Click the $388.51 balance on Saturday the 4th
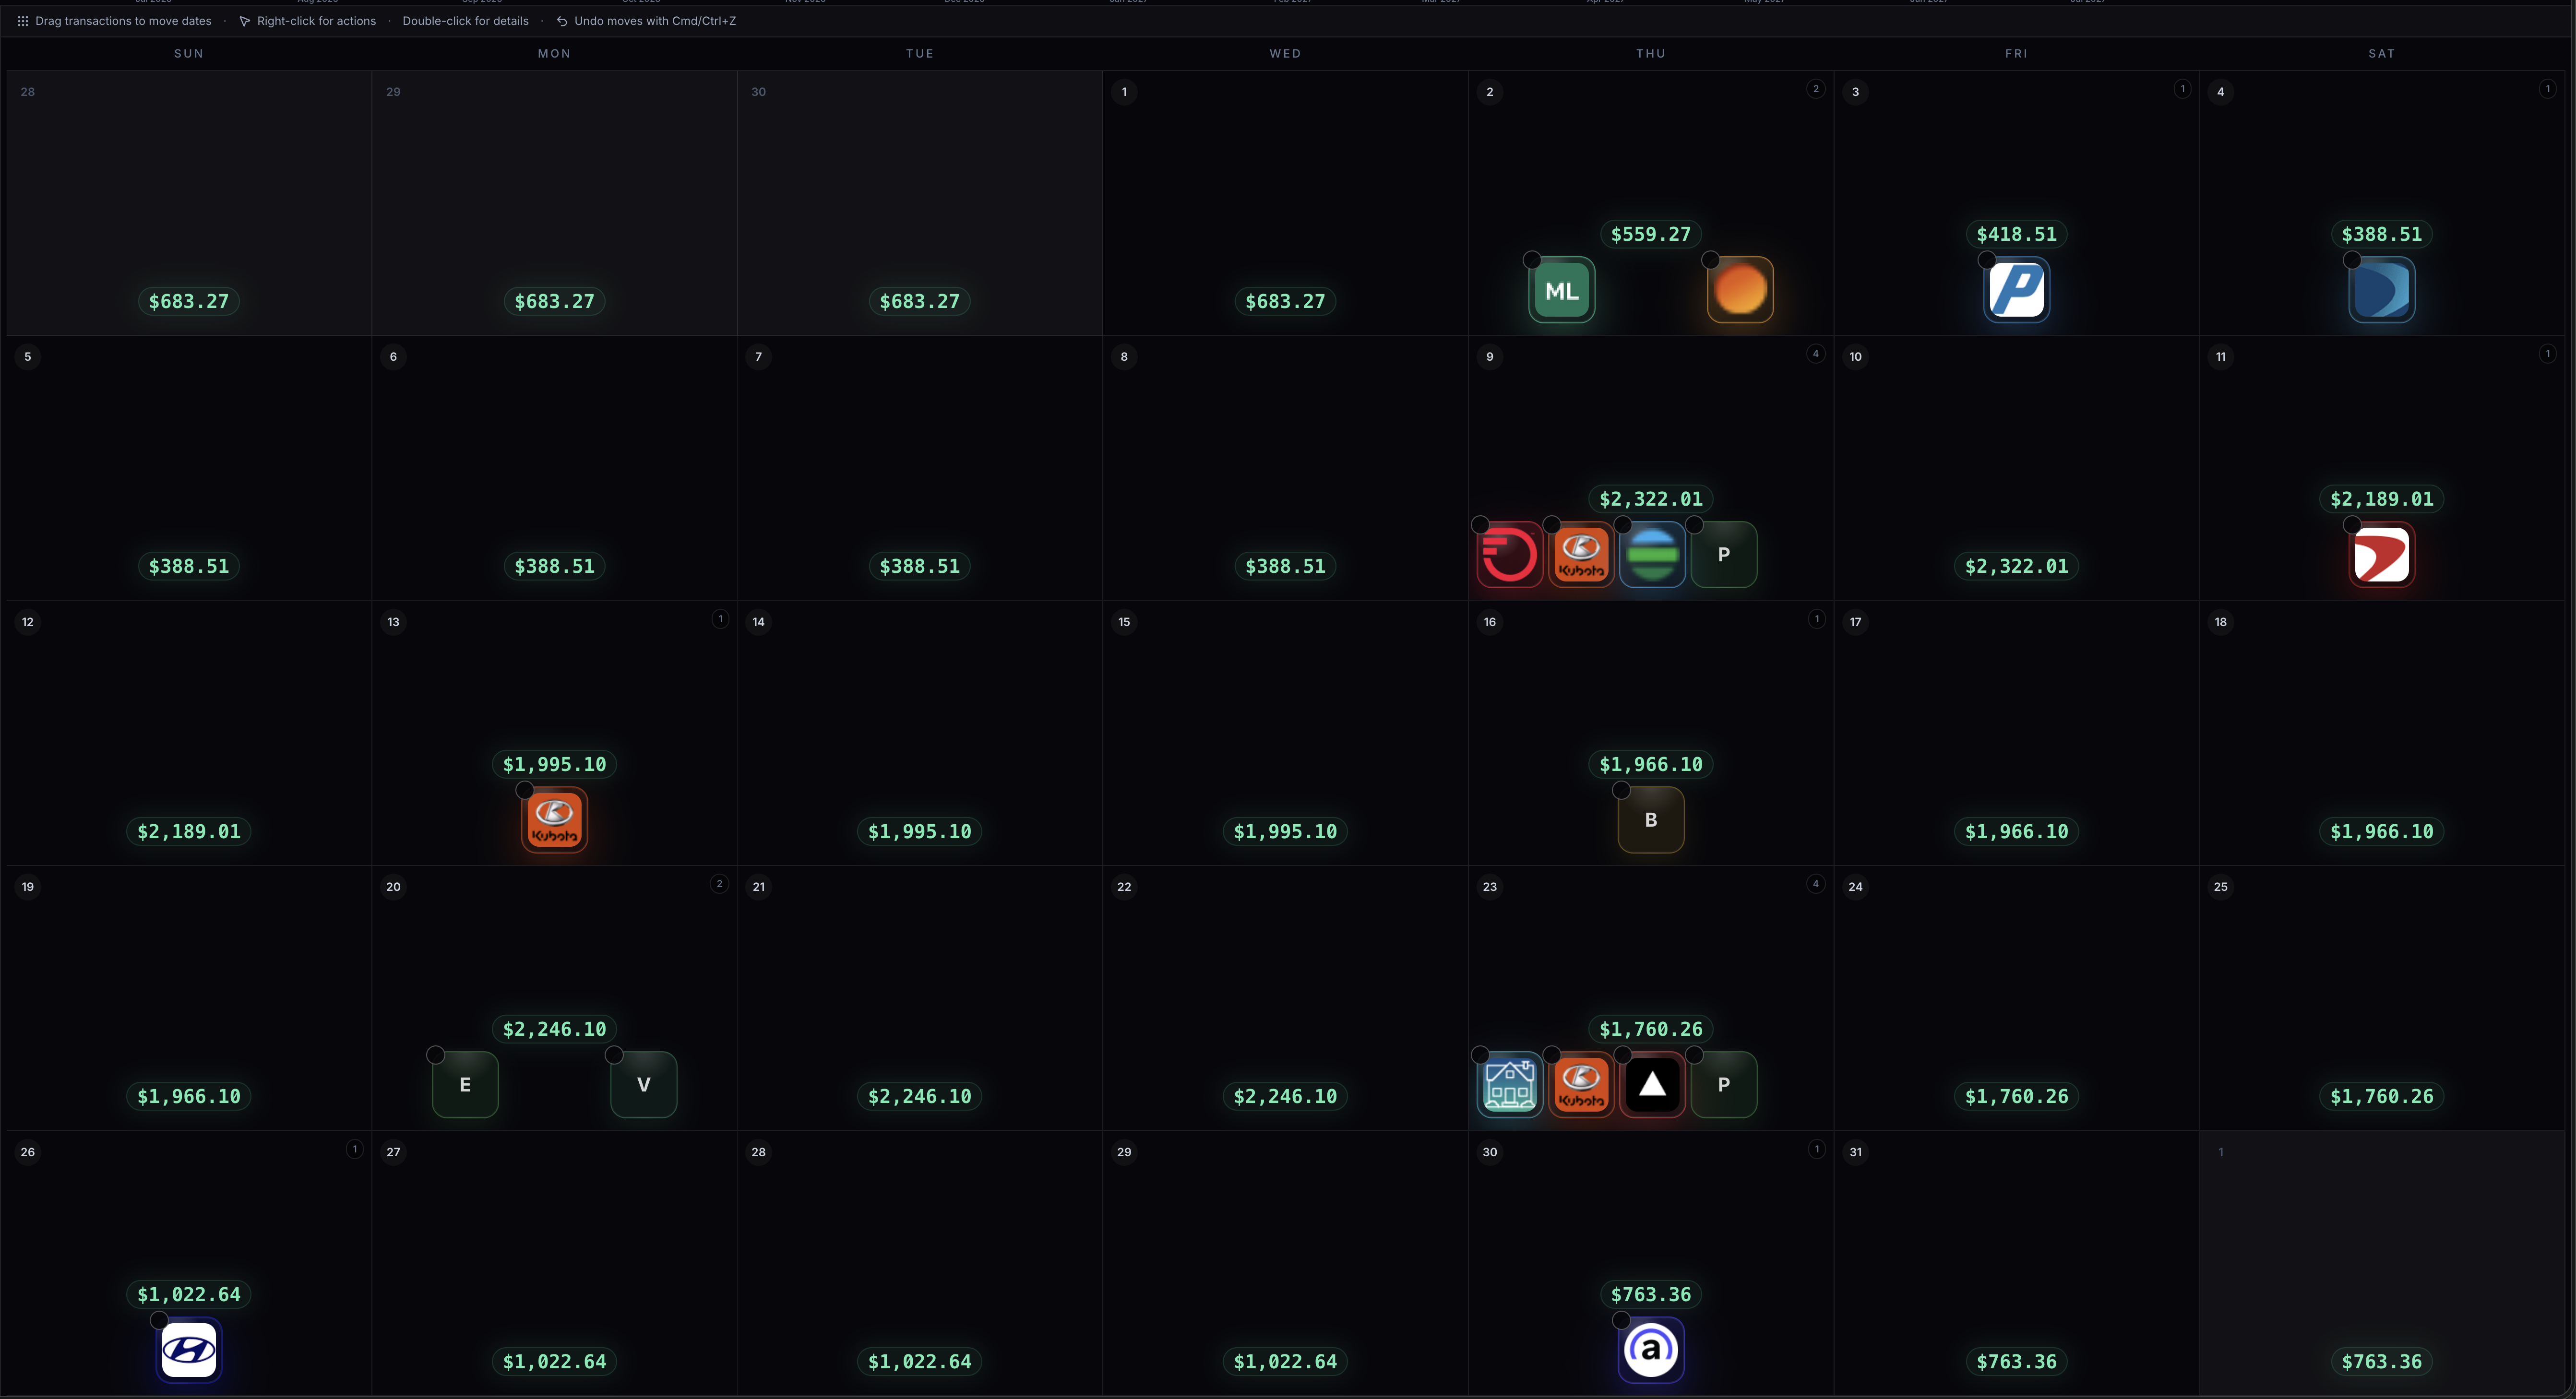 click(x=2381, y=234)
